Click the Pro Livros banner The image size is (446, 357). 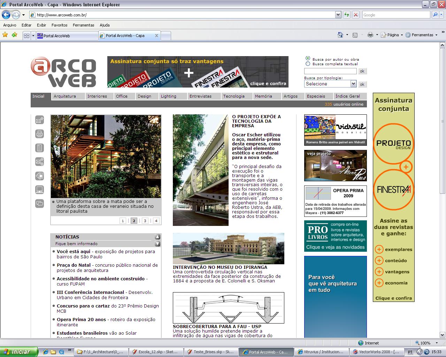(335, 236)
